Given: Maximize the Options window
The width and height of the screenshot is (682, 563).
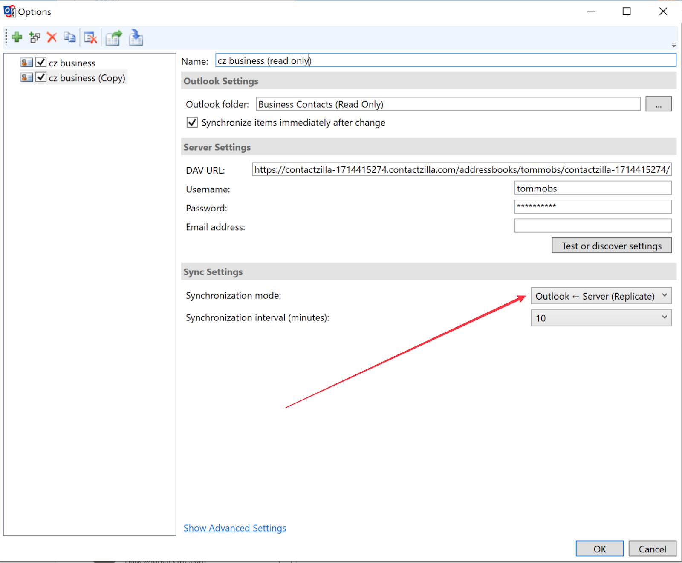Looking at the screenshot, I should coord(627,11).
